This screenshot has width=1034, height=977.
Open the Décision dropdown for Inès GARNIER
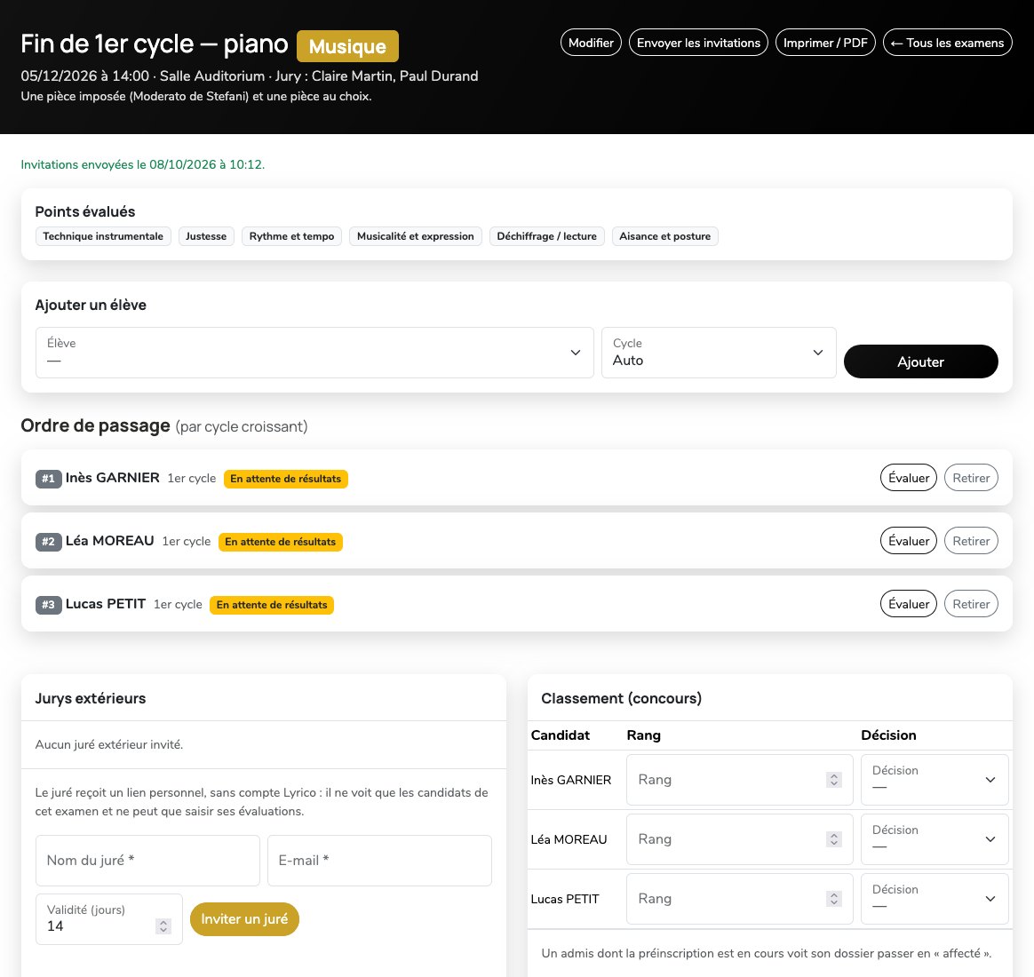click(935, 780)
